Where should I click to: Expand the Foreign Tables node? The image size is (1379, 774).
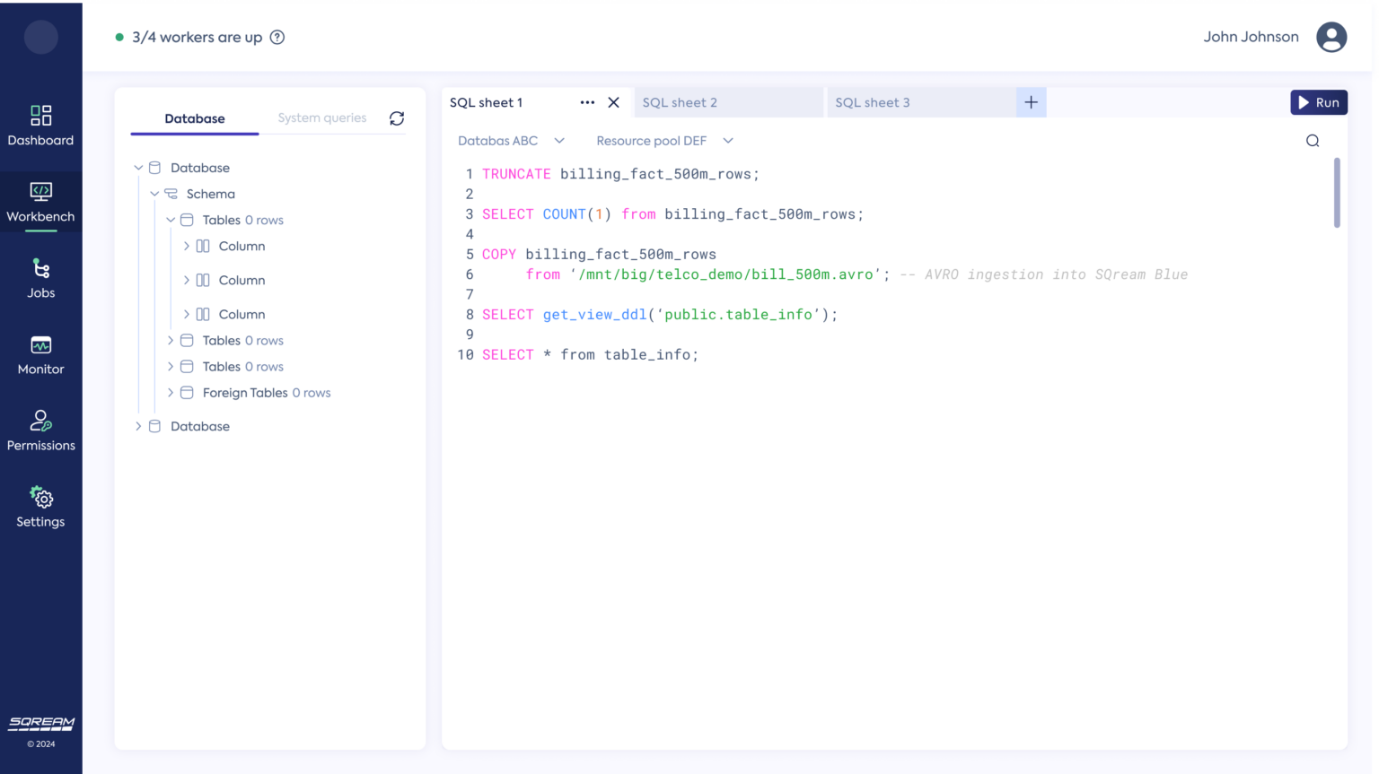(x=171, y=393)
